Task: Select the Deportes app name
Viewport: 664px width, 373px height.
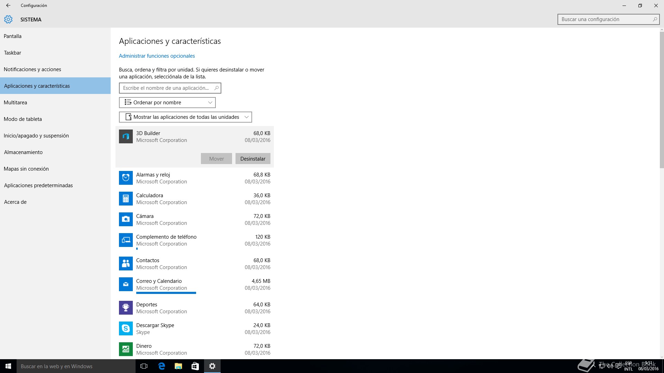Action: click(x=147, y=305)
